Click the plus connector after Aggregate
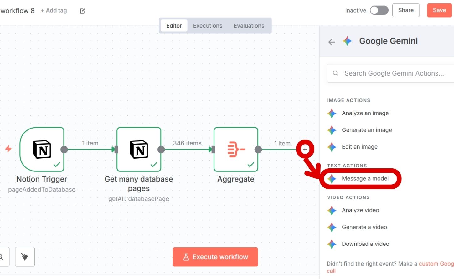This screenshot has height=279, width=454. (305, 150)
